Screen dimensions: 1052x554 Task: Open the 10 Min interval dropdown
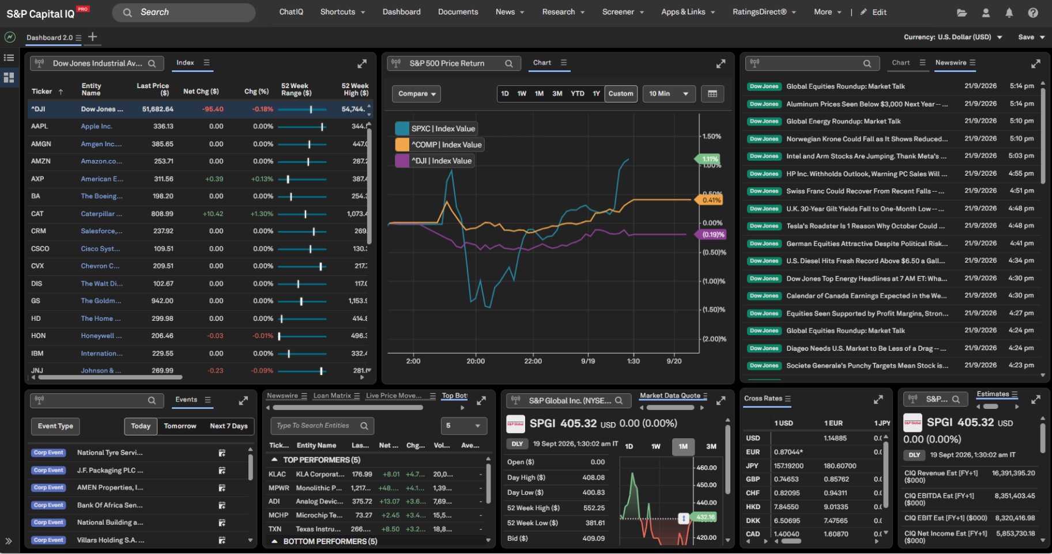[669, 94]
